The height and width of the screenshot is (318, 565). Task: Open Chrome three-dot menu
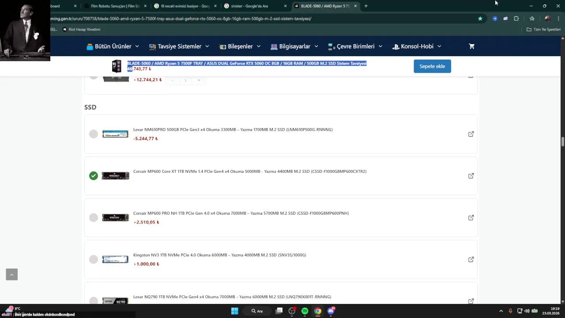coord(559,19)
